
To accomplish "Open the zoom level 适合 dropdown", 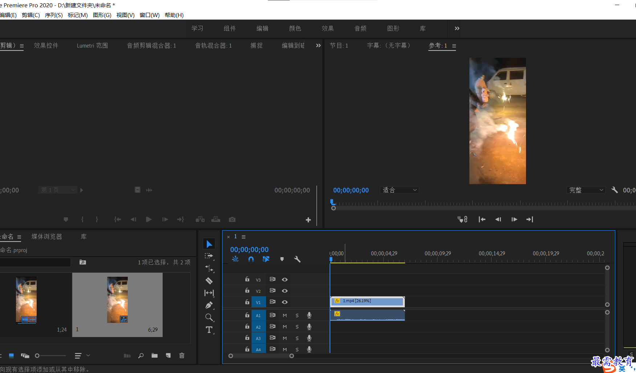I will coord(399,190).
